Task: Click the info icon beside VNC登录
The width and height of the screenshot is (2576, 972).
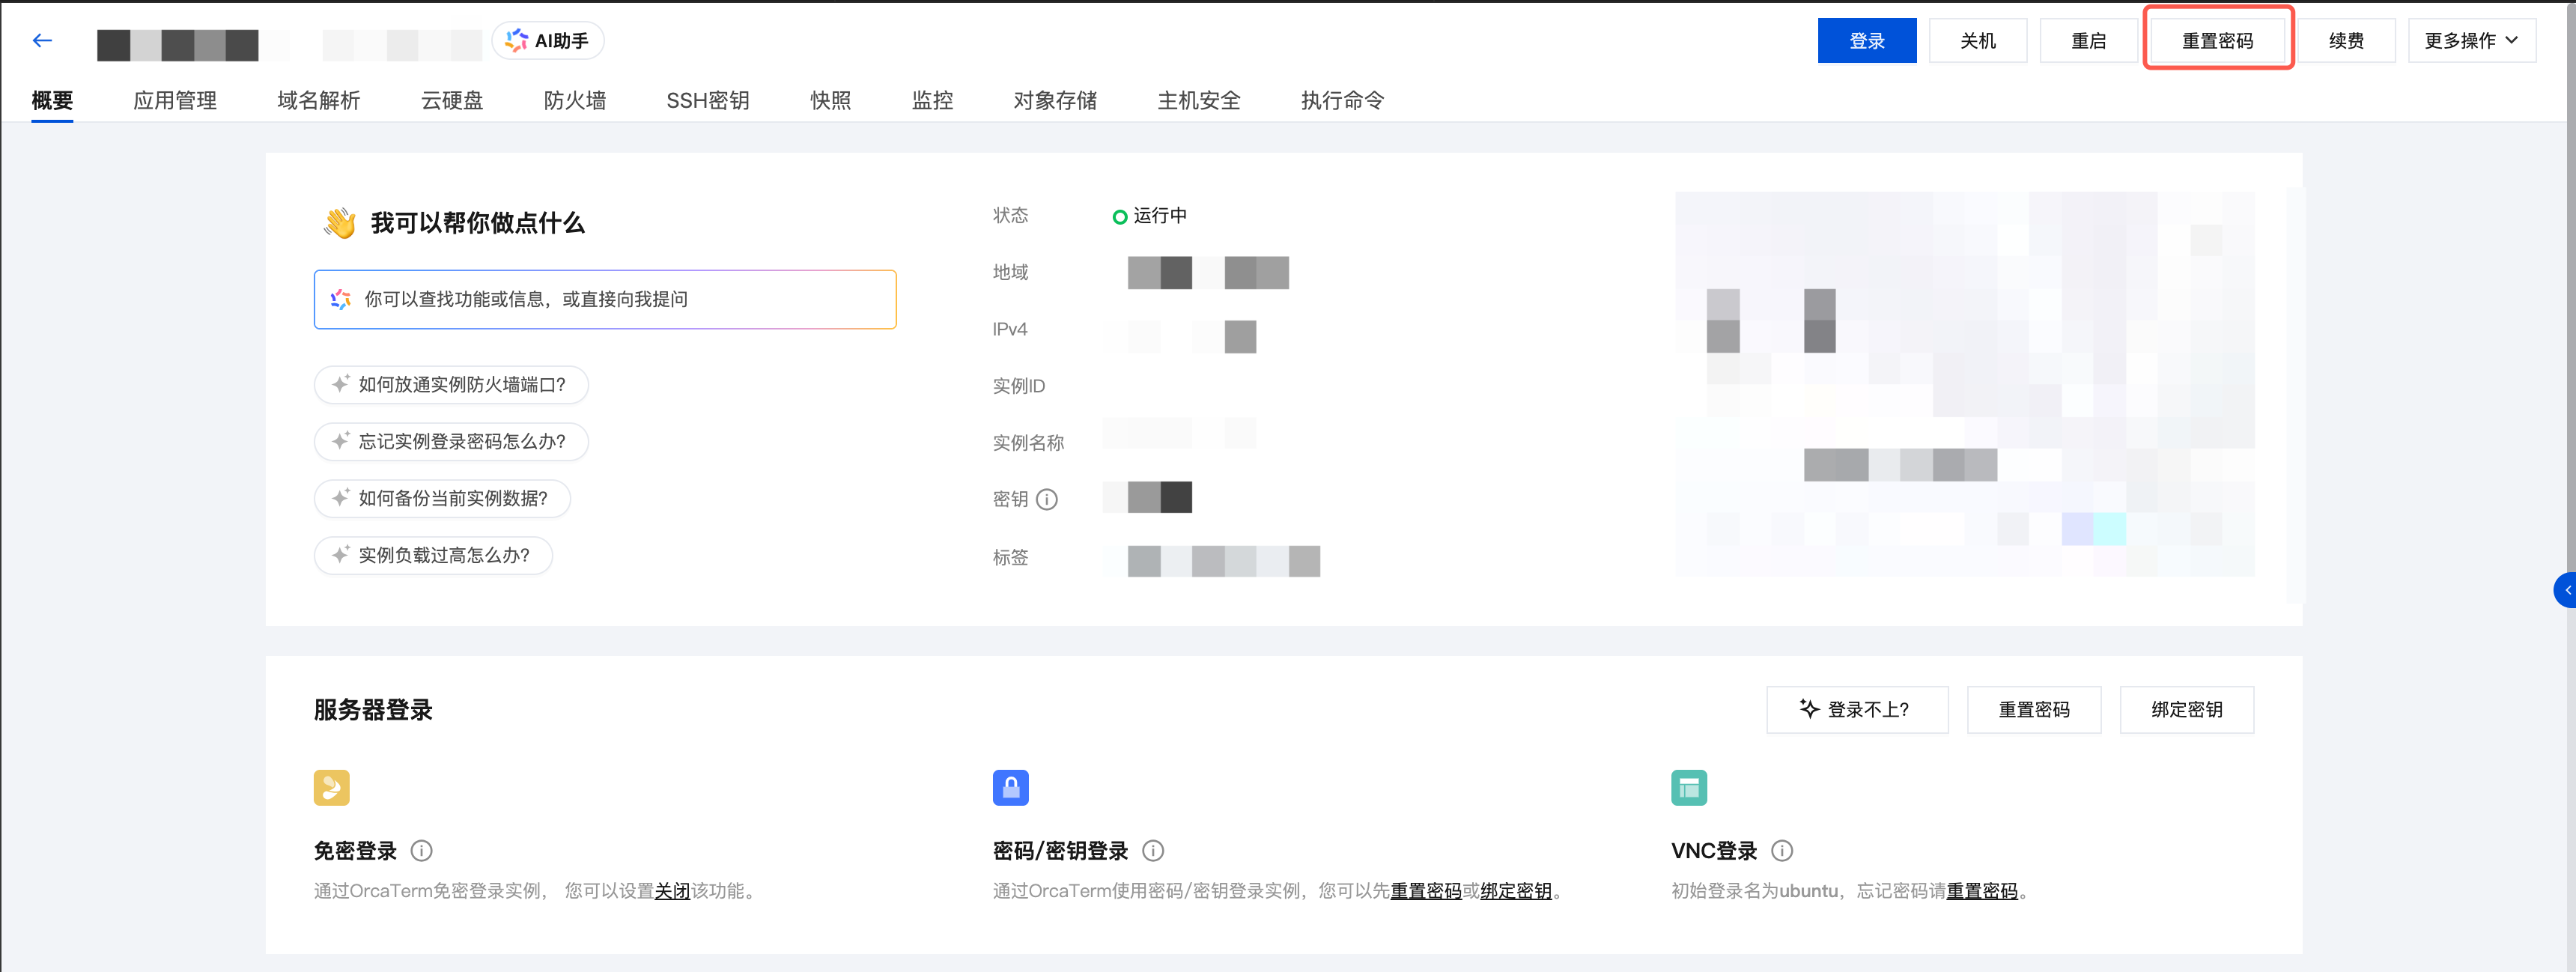Action: (1782, 851)
